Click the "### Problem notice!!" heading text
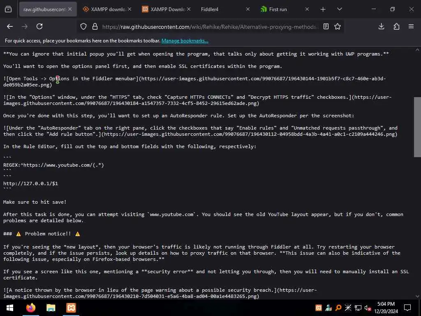 coord(42,234)
